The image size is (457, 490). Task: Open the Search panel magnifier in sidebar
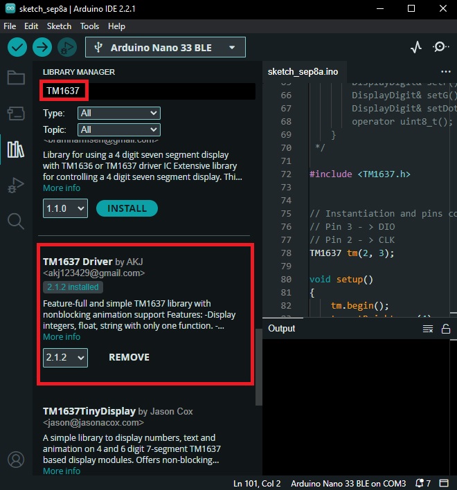pyautogui.click(x=16, y=221)
